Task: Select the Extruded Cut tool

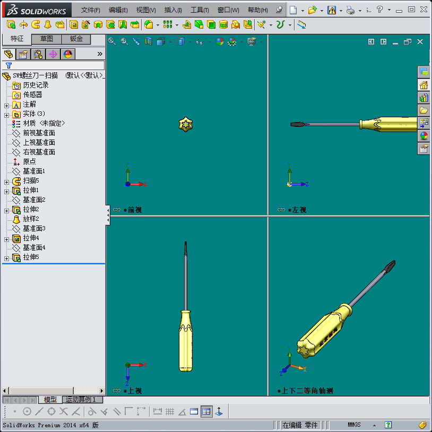Action: point(74,25)
